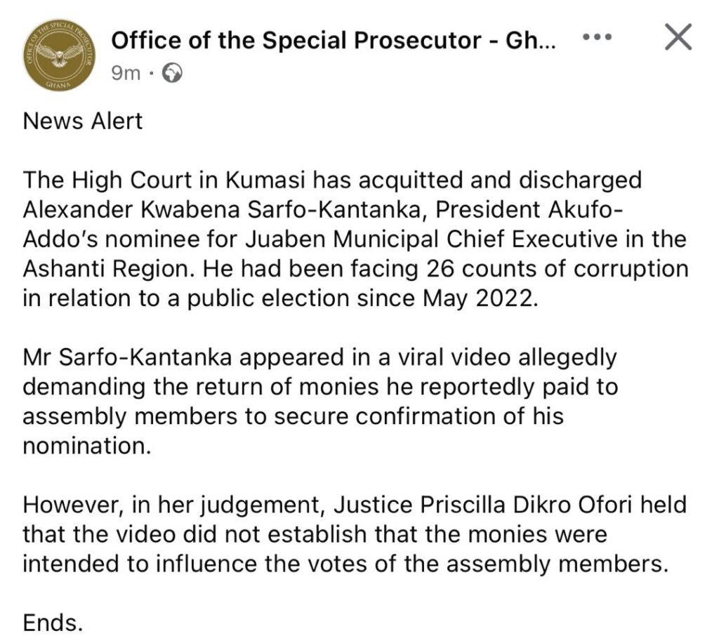
Task: Click the phrase 26 counts of corruption
Action: (558, 269)
